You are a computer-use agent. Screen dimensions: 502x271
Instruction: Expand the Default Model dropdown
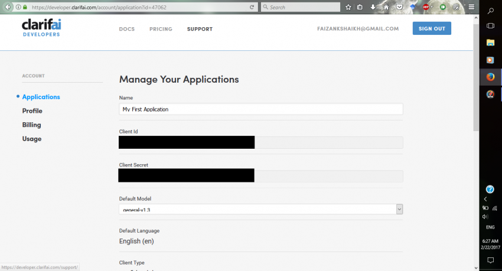coord(399,209)
